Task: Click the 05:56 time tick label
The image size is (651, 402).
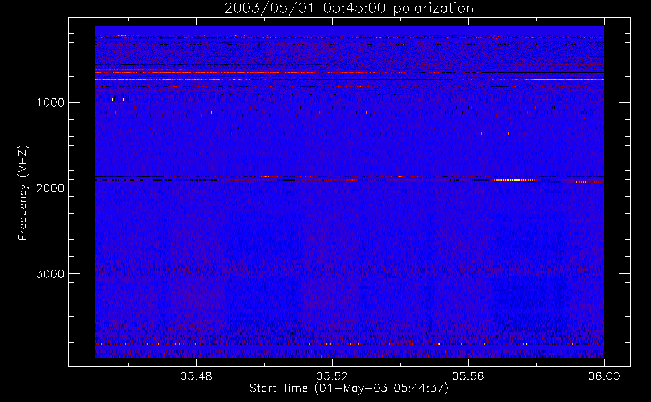Action: 468,377
